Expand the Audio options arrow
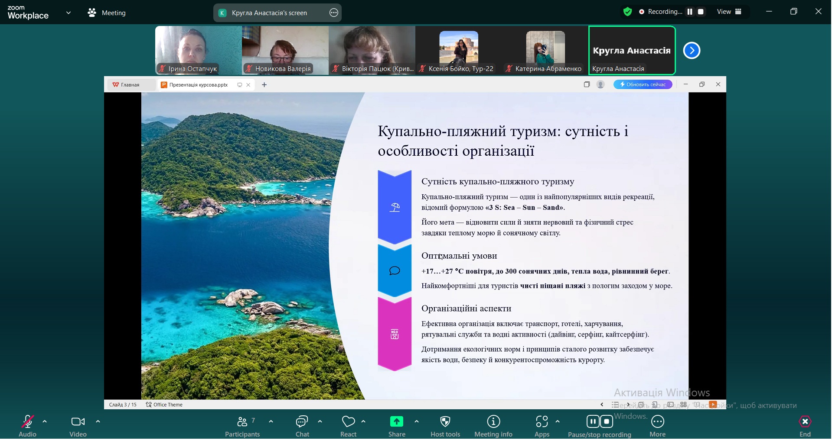Image resolution: width=832 pixels, height=440 pixels. (45, 421)
